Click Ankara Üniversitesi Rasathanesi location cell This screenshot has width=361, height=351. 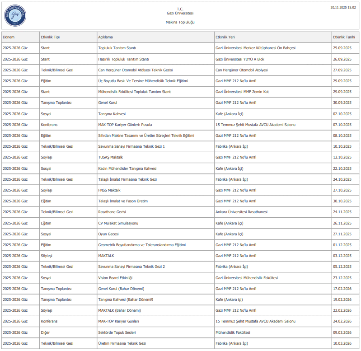[241, 212]
